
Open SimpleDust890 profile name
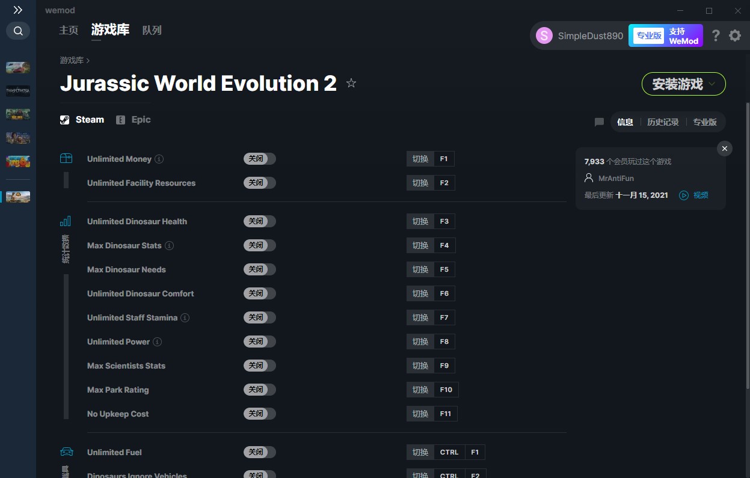pyautogui.click(x=591, y=35)
